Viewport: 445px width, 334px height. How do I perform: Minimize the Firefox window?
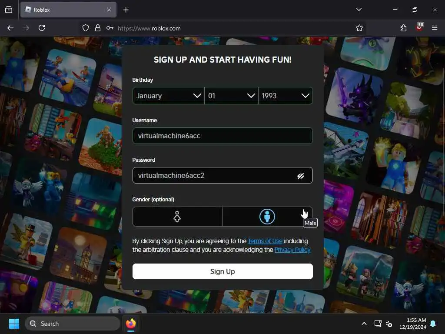[x=395, y=10]
